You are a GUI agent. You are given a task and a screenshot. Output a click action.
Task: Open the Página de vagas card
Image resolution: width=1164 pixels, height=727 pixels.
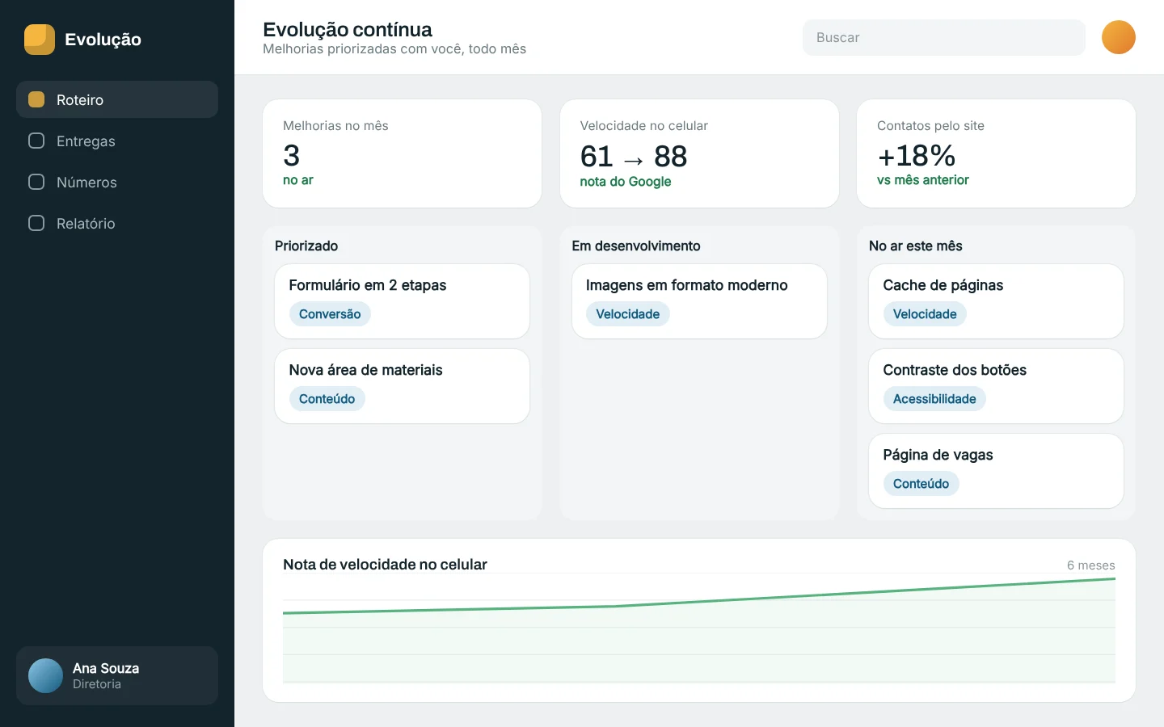996,471
